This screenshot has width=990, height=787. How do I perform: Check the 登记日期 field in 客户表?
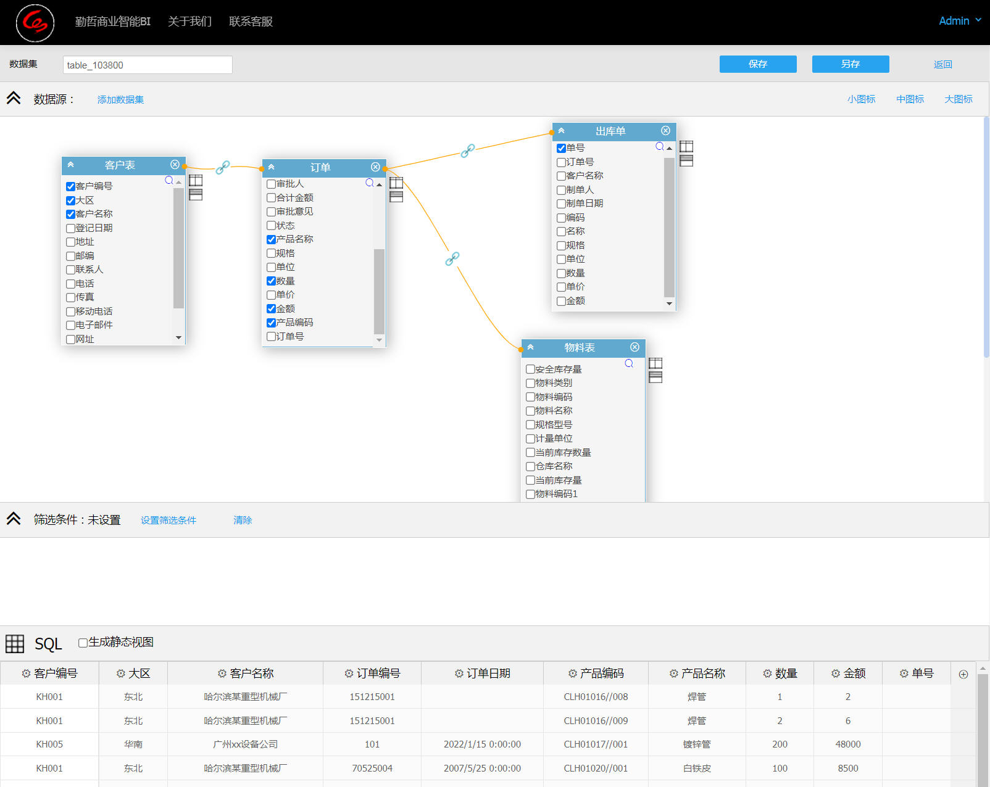click(70, 228)
